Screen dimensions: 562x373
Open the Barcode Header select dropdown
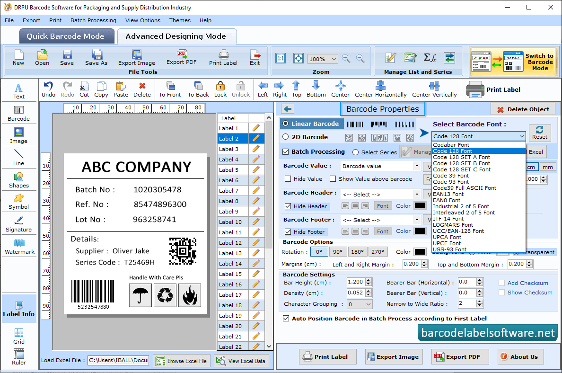[x=416, y=195]
